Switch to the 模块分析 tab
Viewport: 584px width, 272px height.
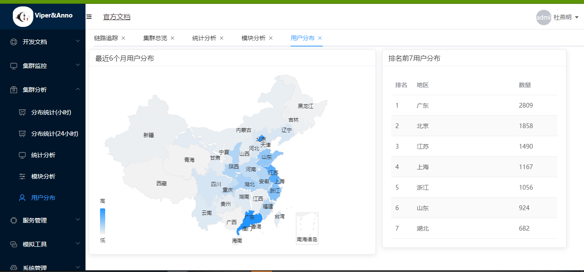254,38
